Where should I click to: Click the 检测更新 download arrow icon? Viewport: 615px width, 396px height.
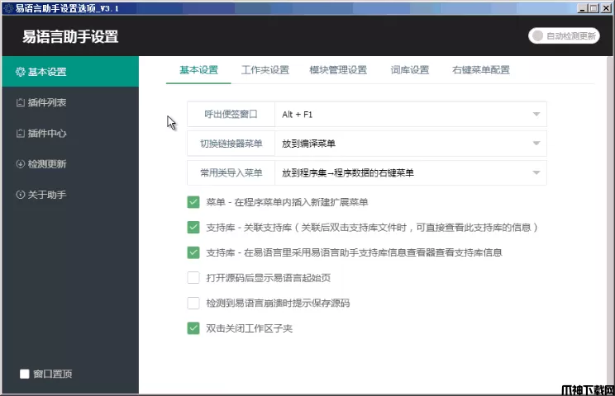click(x=21, y=164)
